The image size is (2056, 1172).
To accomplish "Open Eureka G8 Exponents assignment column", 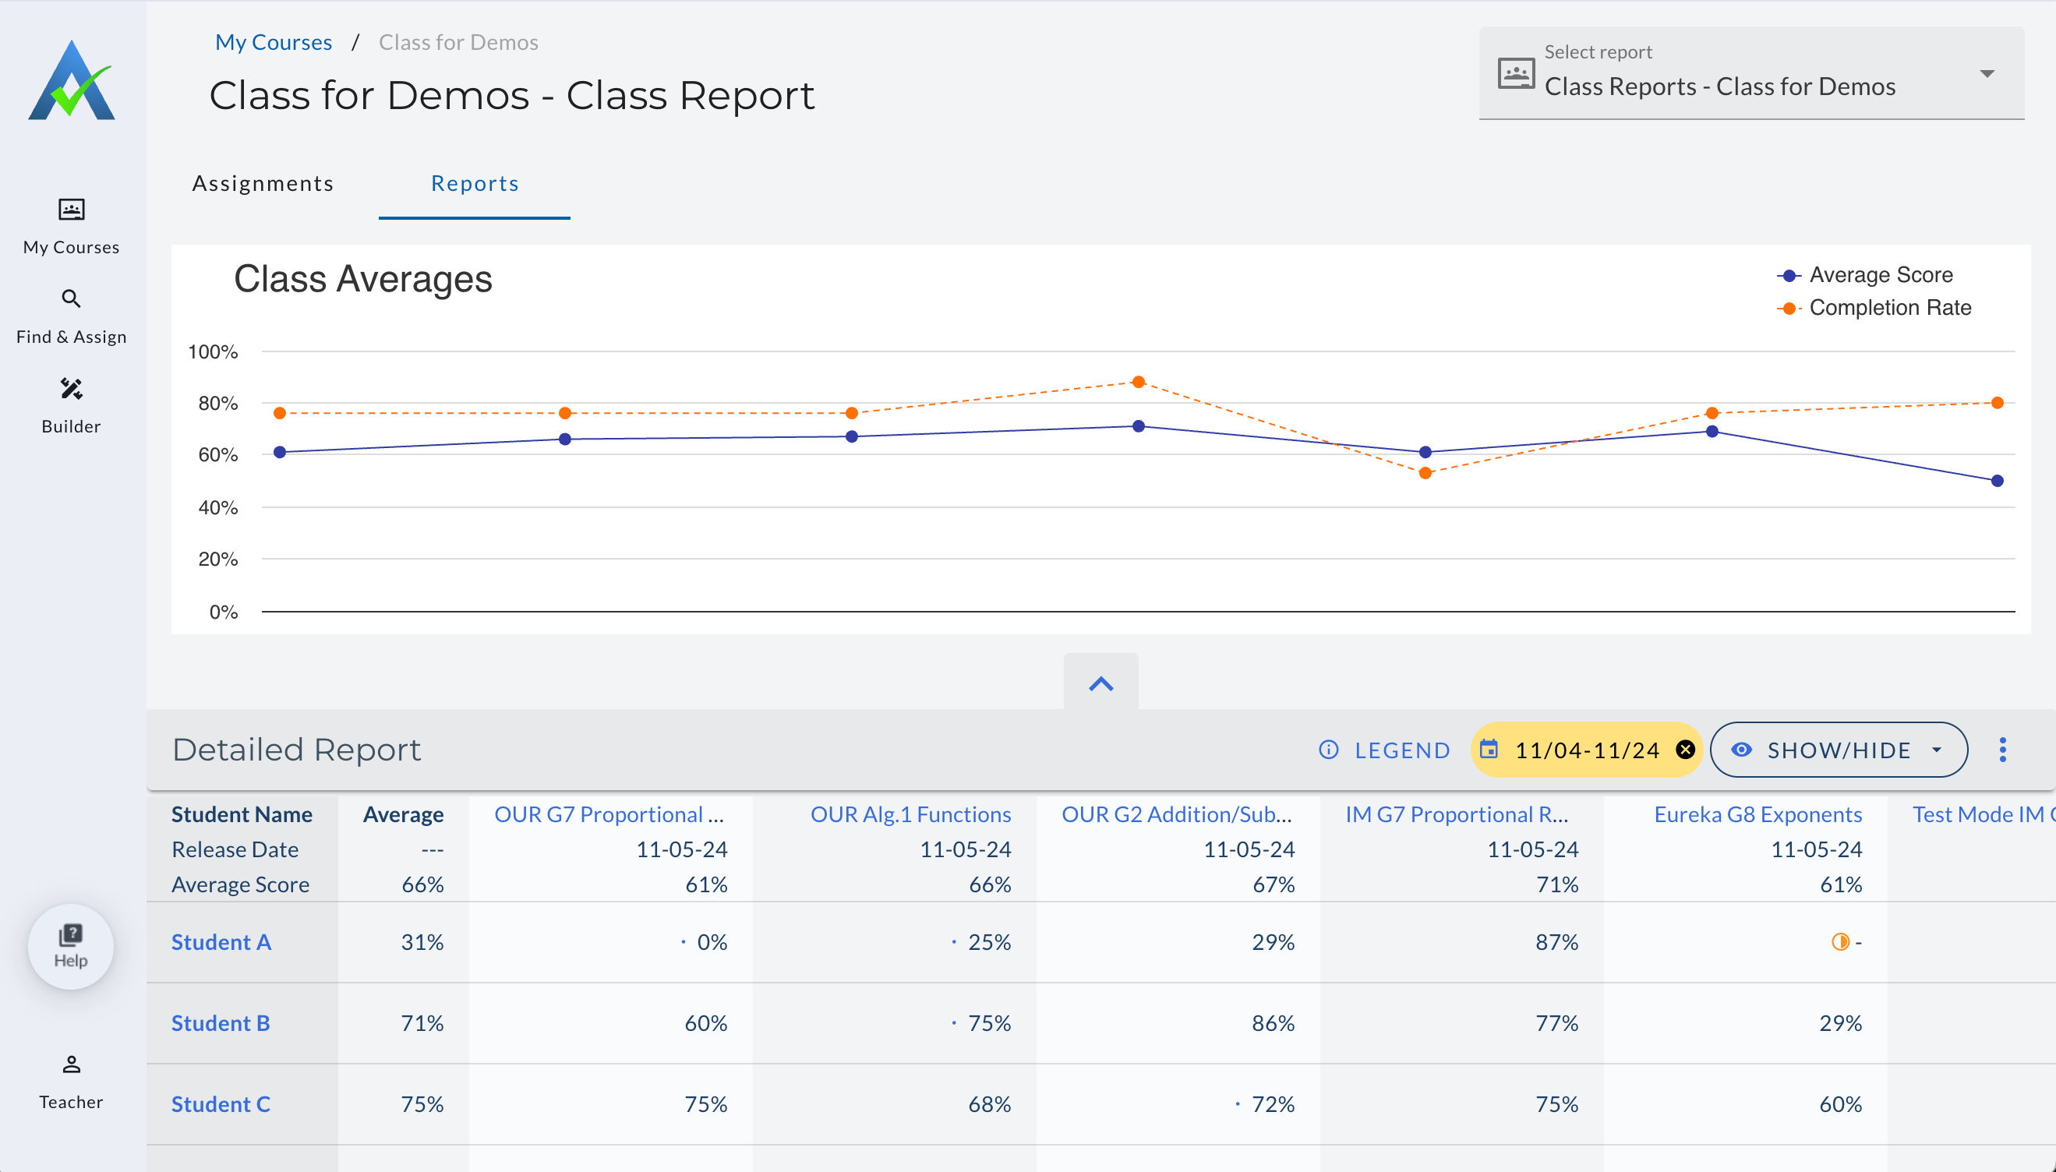I will click(x=1758, y=814).
